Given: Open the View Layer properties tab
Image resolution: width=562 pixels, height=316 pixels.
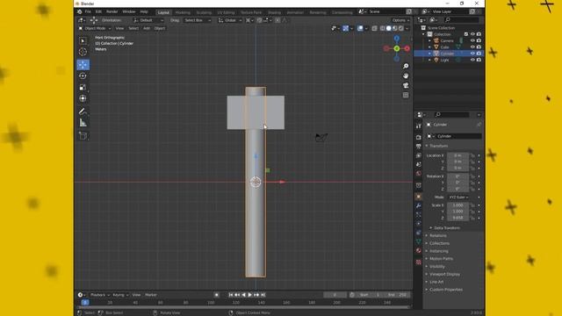Looking at the screenshot, I should [418, 155].
